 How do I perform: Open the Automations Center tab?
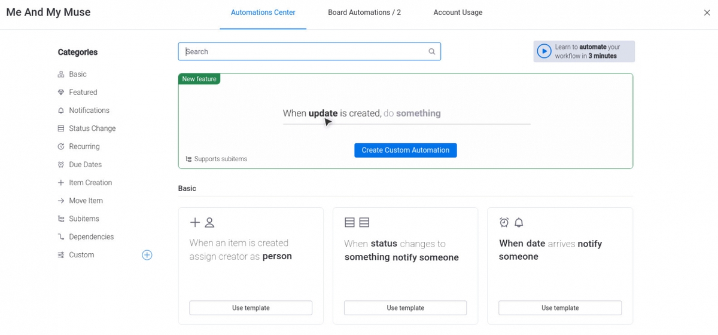pos(263,13)
